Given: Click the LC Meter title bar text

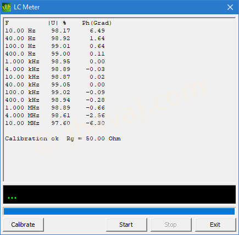Looking at the screenshot, I should 27,7.
